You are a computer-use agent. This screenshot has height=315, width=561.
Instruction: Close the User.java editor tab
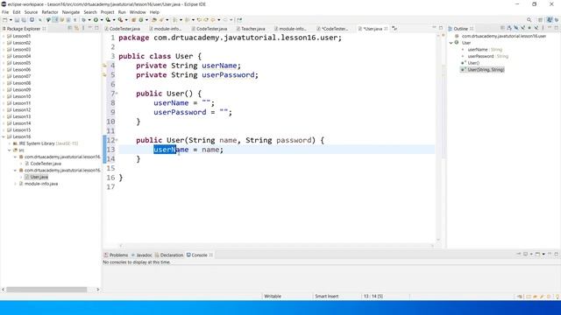click(x=386, y=29)
